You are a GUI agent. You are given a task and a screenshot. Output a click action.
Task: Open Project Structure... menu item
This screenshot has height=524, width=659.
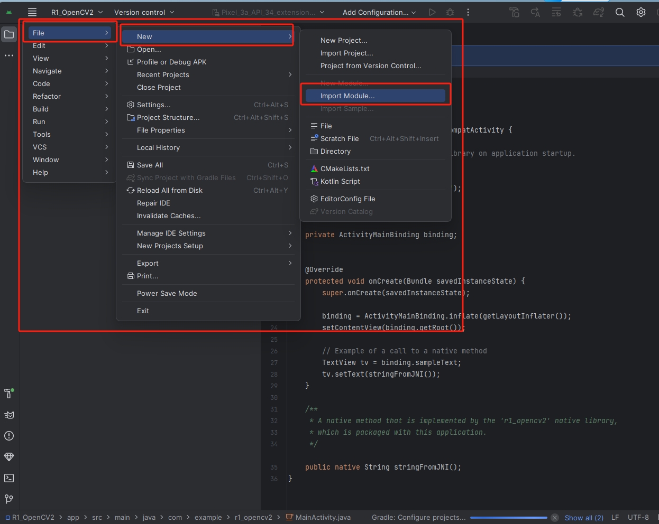(208, 117)
